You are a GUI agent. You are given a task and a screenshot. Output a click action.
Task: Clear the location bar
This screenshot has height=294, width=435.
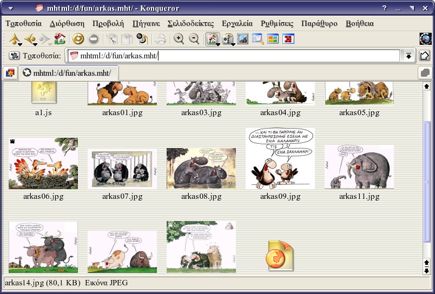14,56
